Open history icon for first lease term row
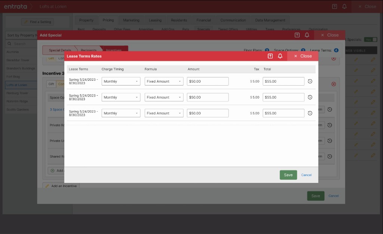The width and height of the screenshot is (383, 234). click(x=310, y=81)
